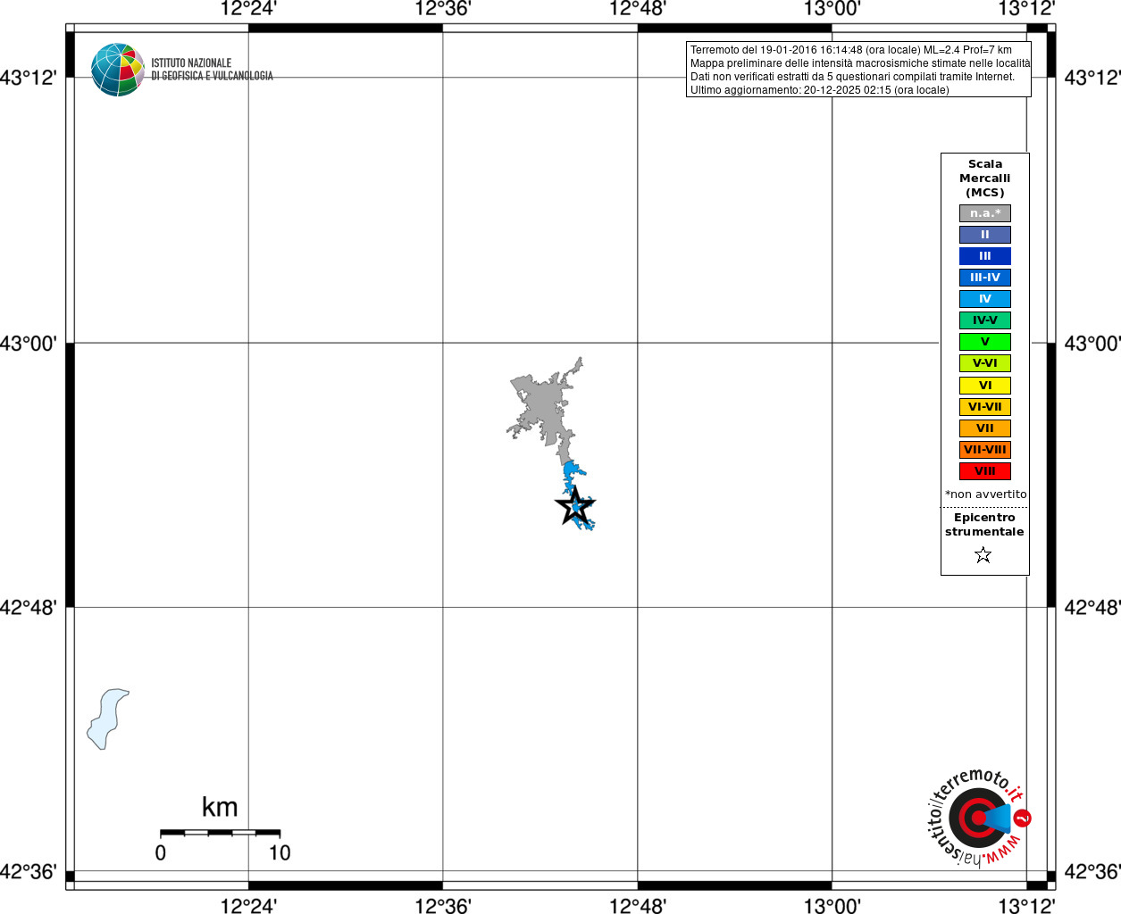Click the right axis label 43°12'
The height and width of the screenshot is (914, 1121).
pos(1092,78)
